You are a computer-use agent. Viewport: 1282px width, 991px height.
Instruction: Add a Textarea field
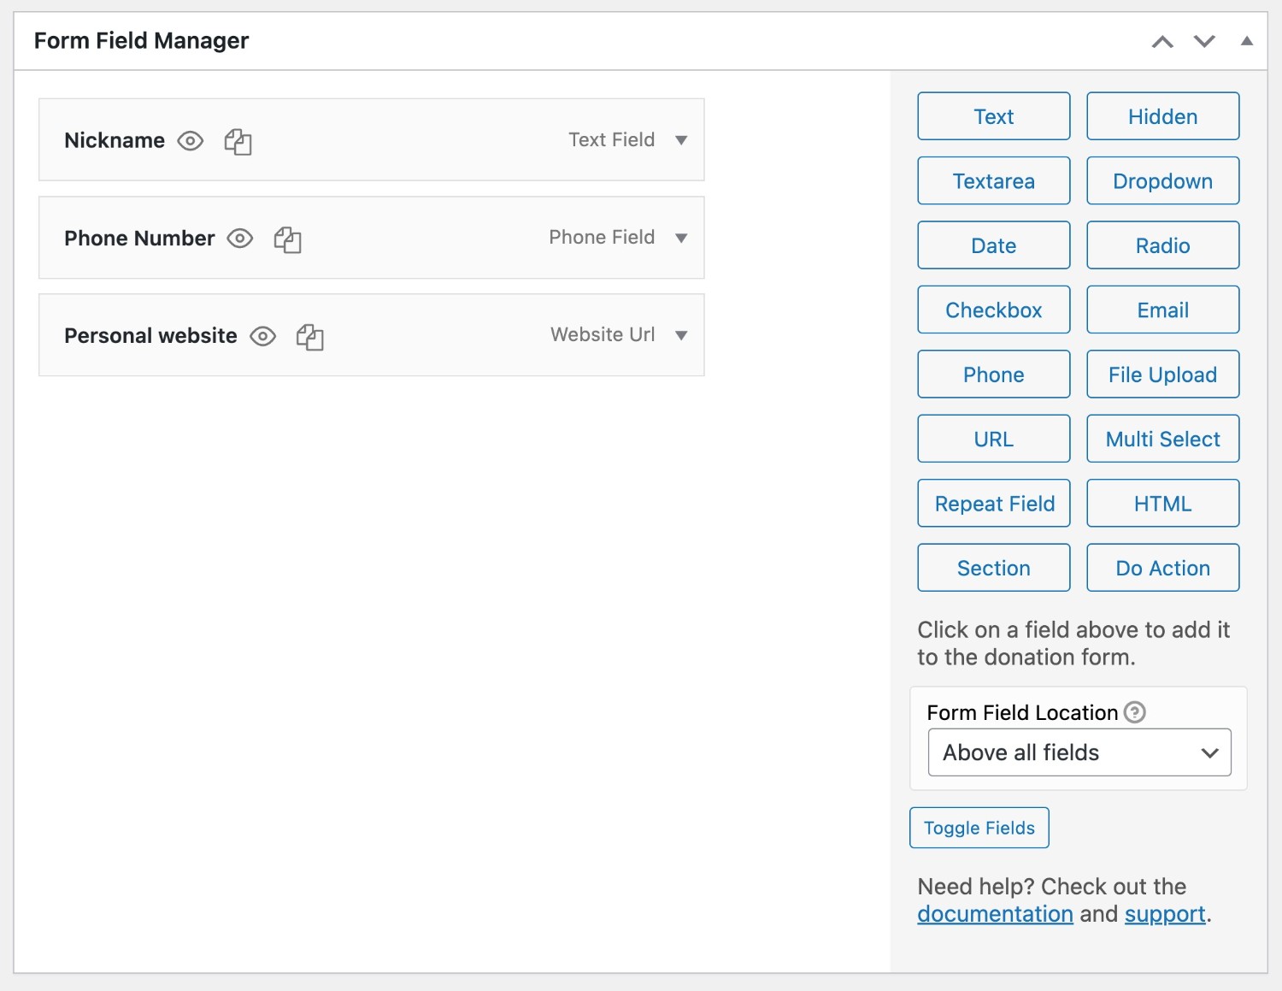[994, 180]
